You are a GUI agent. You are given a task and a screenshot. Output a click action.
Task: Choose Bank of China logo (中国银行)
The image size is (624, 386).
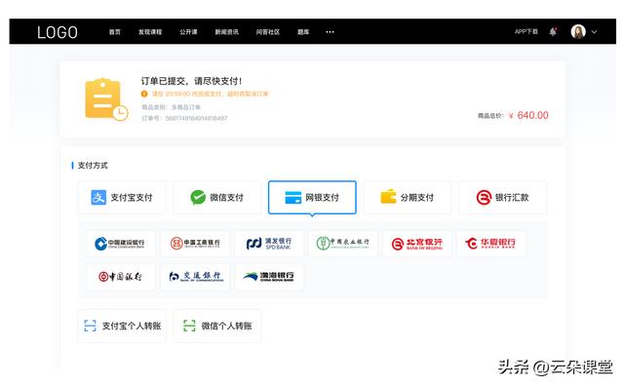121,276
